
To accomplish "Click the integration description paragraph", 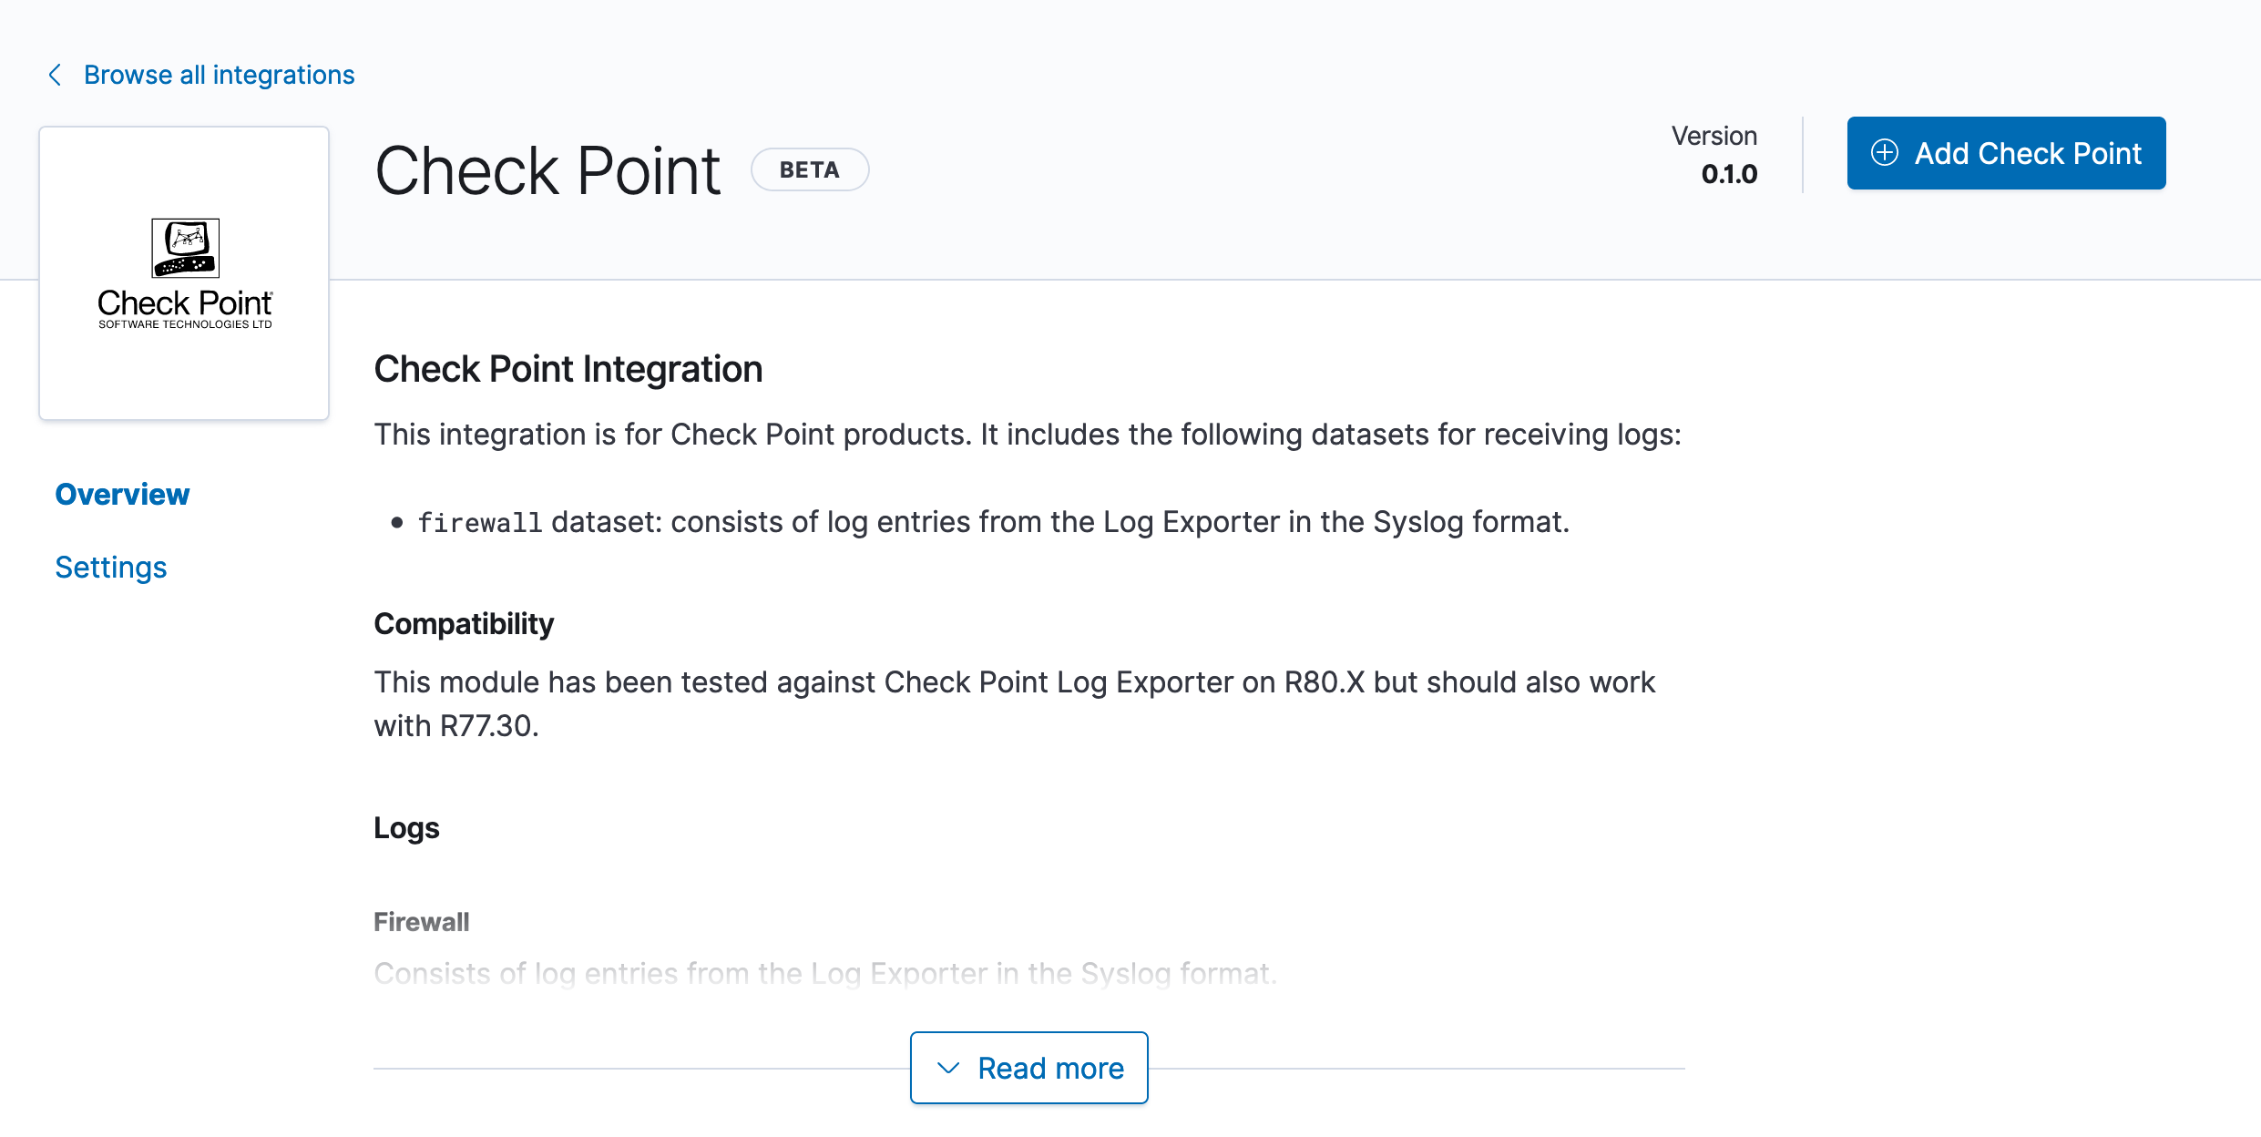I will [x=1027, y=435].
